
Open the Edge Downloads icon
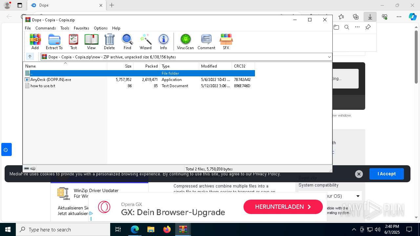coord(370,17)
